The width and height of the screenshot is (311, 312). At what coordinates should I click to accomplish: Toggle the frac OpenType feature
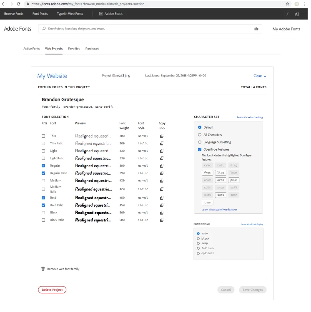point(207,173)
